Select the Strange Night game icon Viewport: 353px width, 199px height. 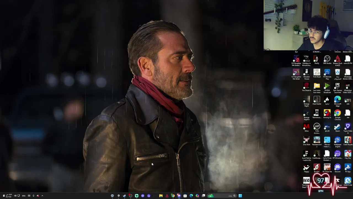[306, 101]
